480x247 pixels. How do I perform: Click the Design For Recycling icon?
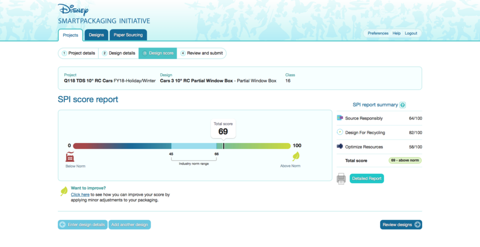(340, 132)
